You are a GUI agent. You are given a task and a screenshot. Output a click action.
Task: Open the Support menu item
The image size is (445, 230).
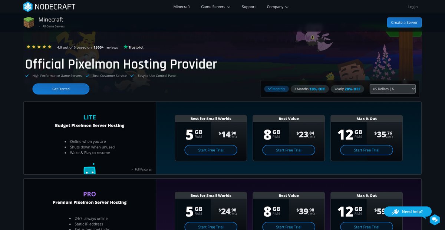pyautogui.click(x=249, y=7)
